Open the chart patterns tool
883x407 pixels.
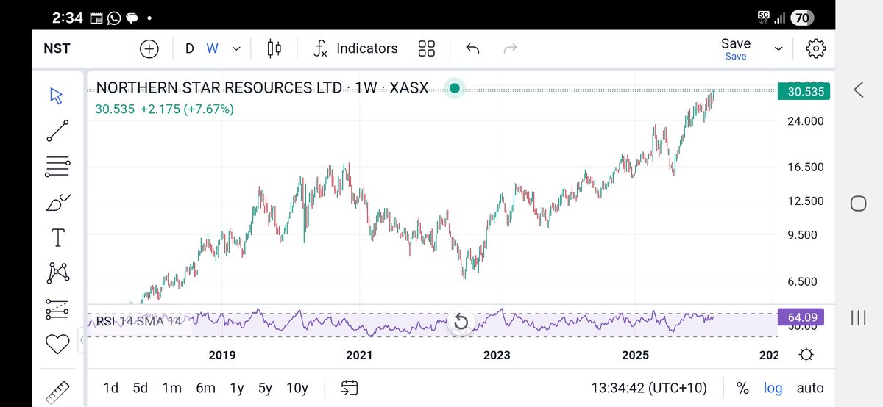tap(57, 273)
